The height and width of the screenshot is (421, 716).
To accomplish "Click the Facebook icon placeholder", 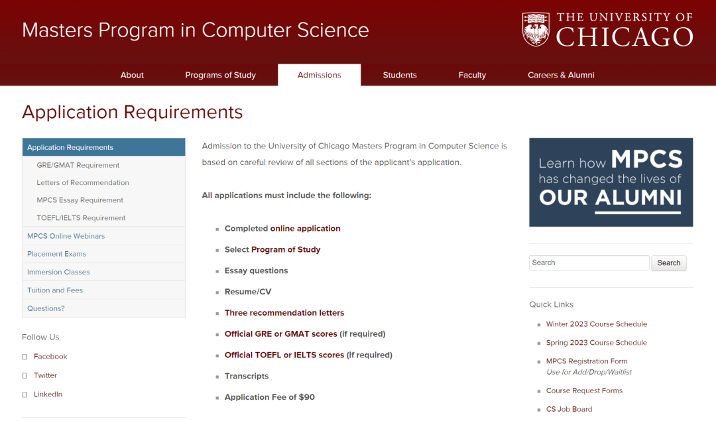I will (25, 357).
